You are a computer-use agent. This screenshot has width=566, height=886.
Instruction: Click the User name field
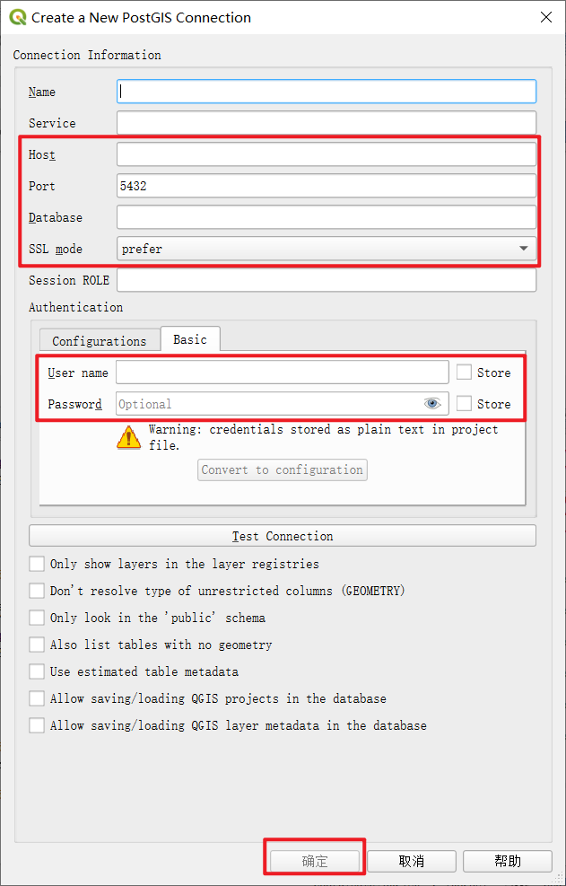pyautogui.click(x=283, y=373)
